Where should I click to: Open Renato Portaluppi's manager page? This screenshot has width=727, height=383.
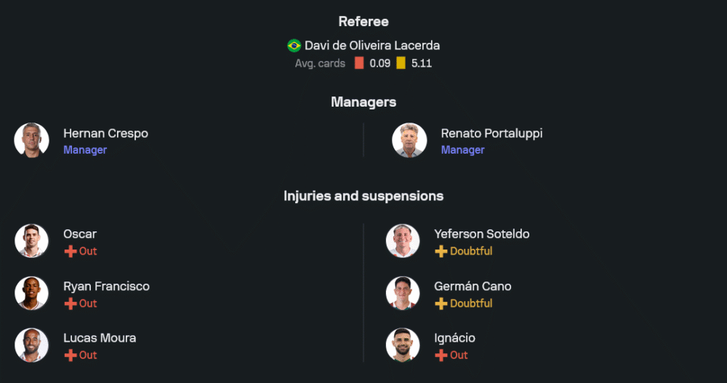point(491,133)
